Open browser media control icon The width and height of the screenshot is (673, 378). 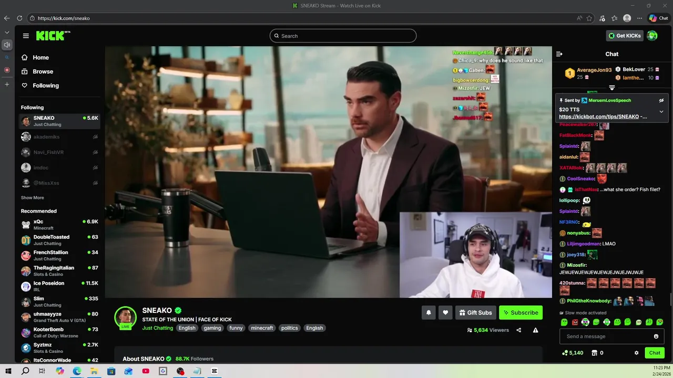(603, 18)
